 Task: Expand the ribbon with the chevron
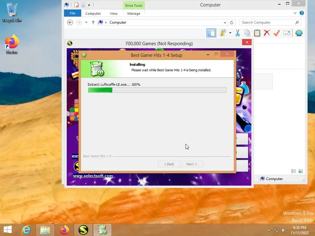[x=295, y=13]
